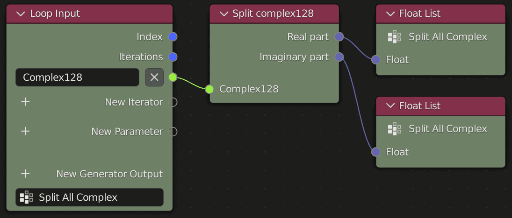The height and width of the screenshot is (218, 512).
Task: Add a New Parameter with plus icon
Action: 25,131
